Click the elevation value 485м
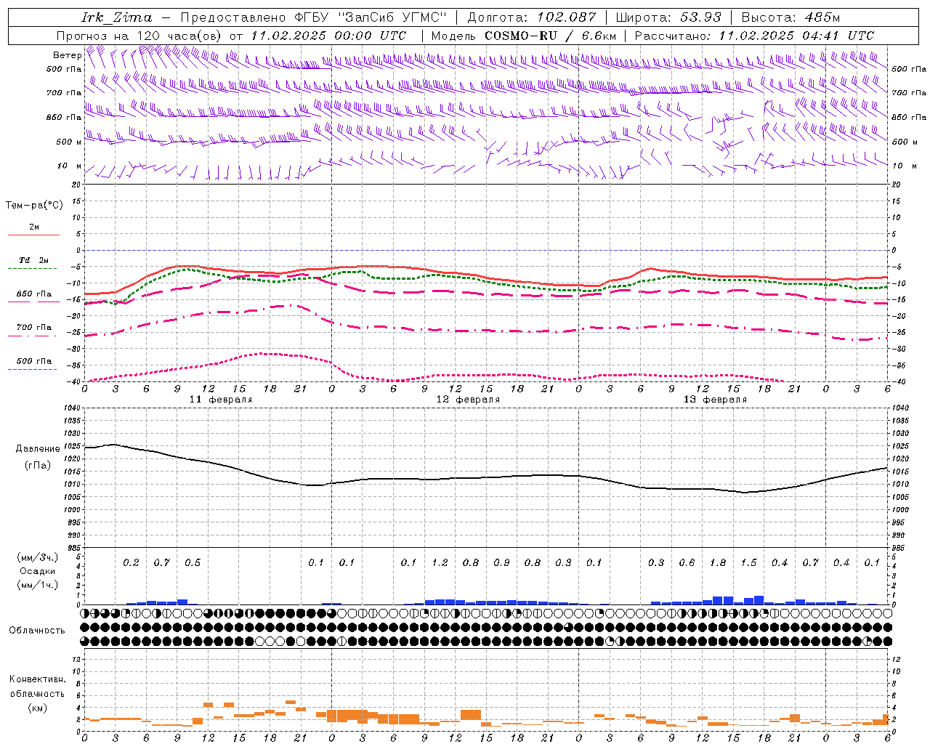The width and height of the screenshot is (930, 744). 823,17
